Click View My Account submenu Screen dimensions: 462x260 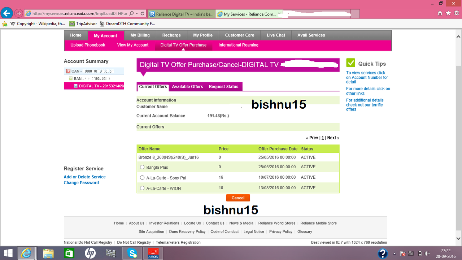tap(133, 45)
